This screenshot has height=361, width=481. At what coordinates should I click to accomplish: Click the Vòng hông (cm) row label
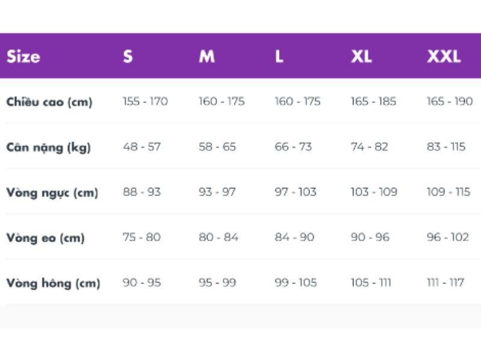tap(53, 283)
